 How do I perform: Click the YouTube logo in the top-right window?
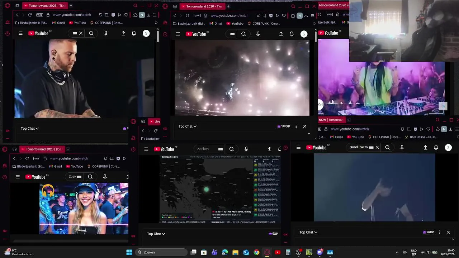328,33
